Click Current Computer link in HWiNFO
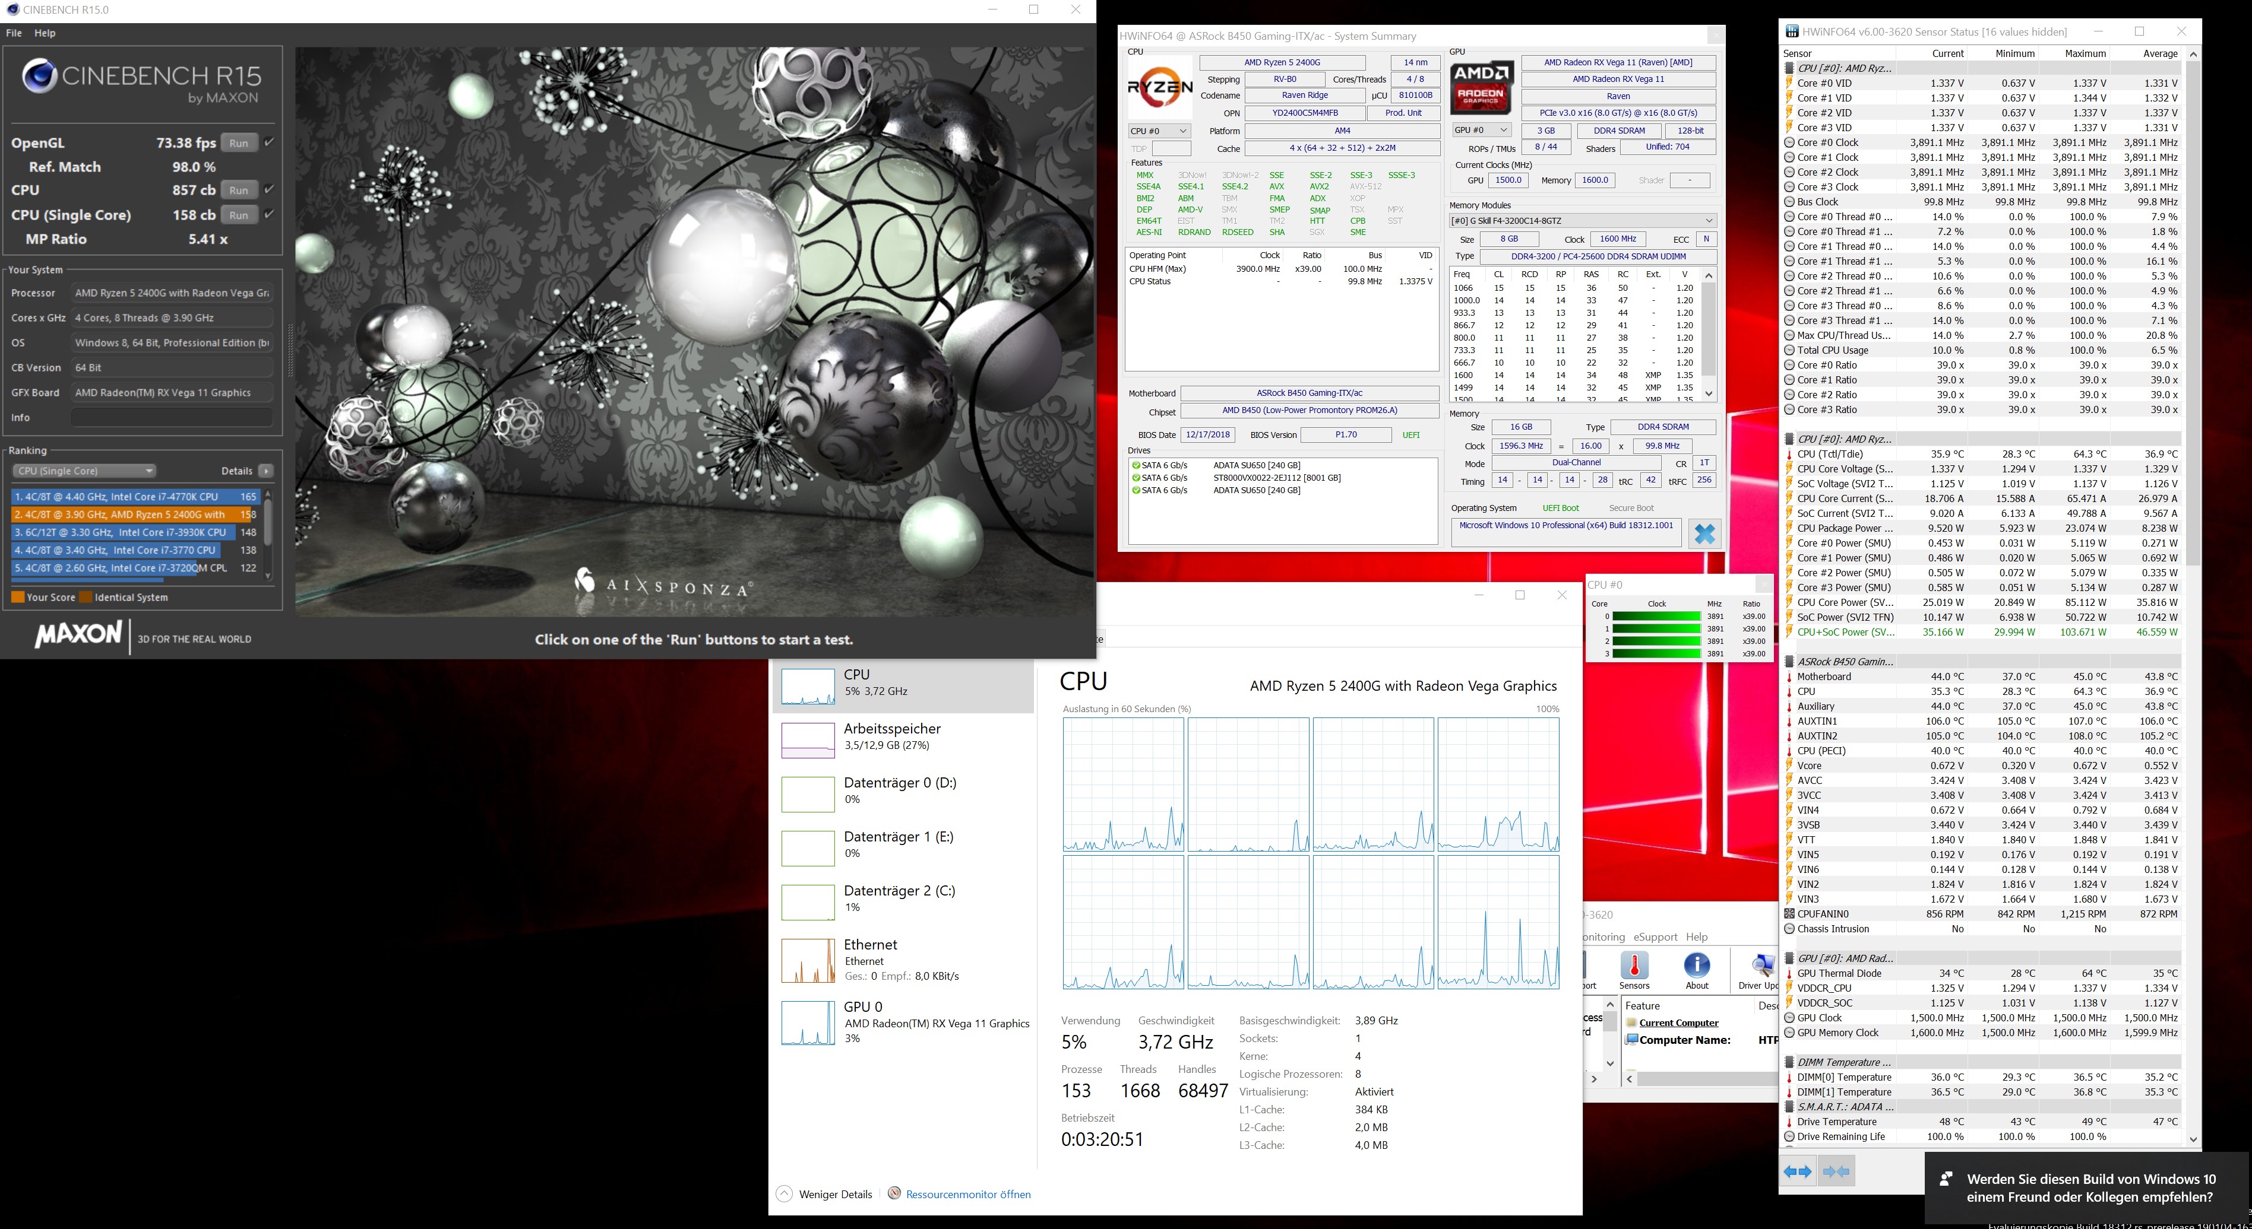The height and width of the screenshot is (1229, 2252). coord(1678,1023)
